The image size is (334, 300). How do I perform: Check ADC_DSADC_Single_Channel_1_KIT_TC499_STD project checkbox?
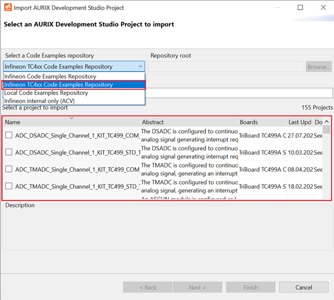click(9, 152)
